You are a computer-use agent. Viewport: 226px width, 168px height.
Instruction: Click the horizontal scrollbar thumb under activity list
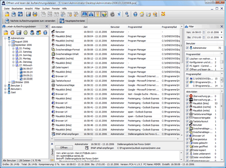coord(73,139)
